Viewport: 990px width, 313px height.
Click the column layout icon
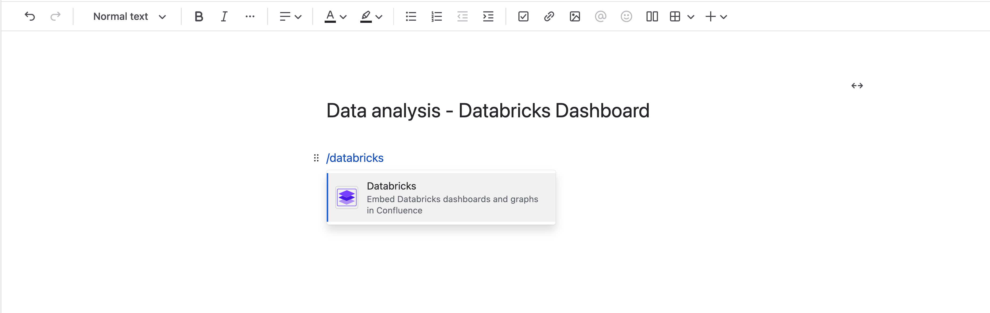point(652,16)
